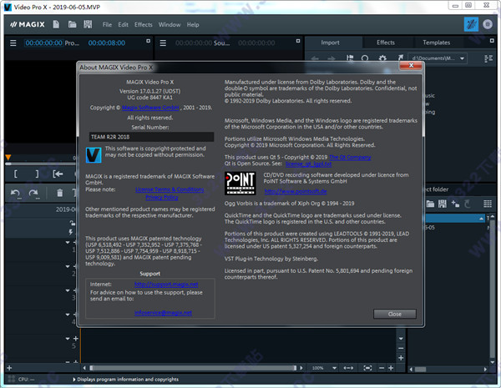Image resolution: width=501 pixels, height=388 pixels.
Task: Open folder in project folder toolbar
Action: coord(430,204)
